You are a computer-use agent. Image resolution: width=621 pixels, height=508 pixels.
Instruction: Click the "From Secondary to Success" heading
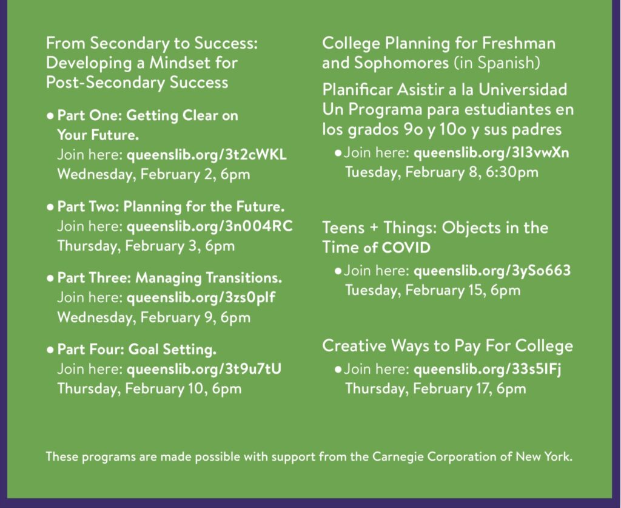[152, 44]
